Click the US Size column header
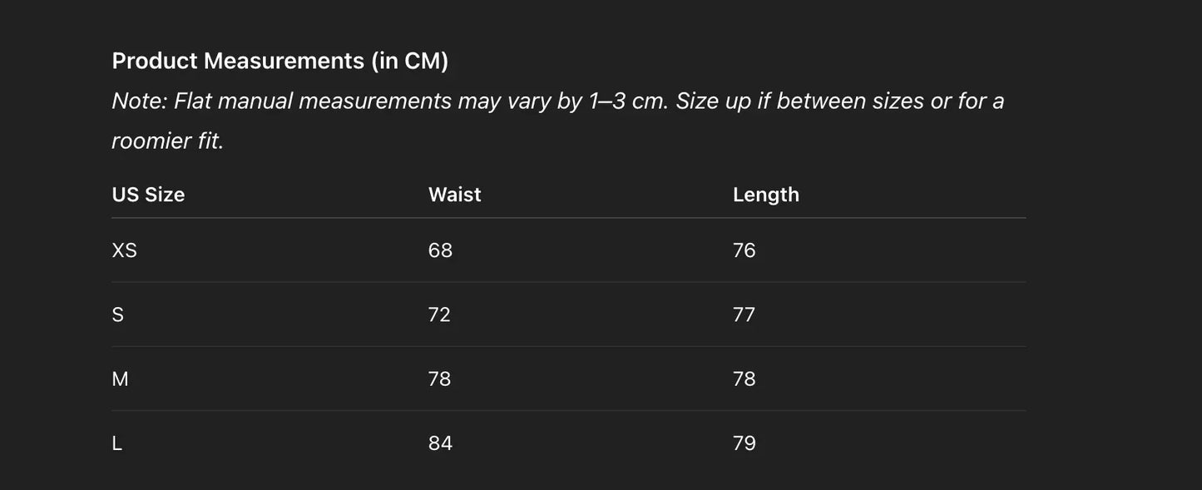This screenshot has height=490, width=1202. click(148, 195)
